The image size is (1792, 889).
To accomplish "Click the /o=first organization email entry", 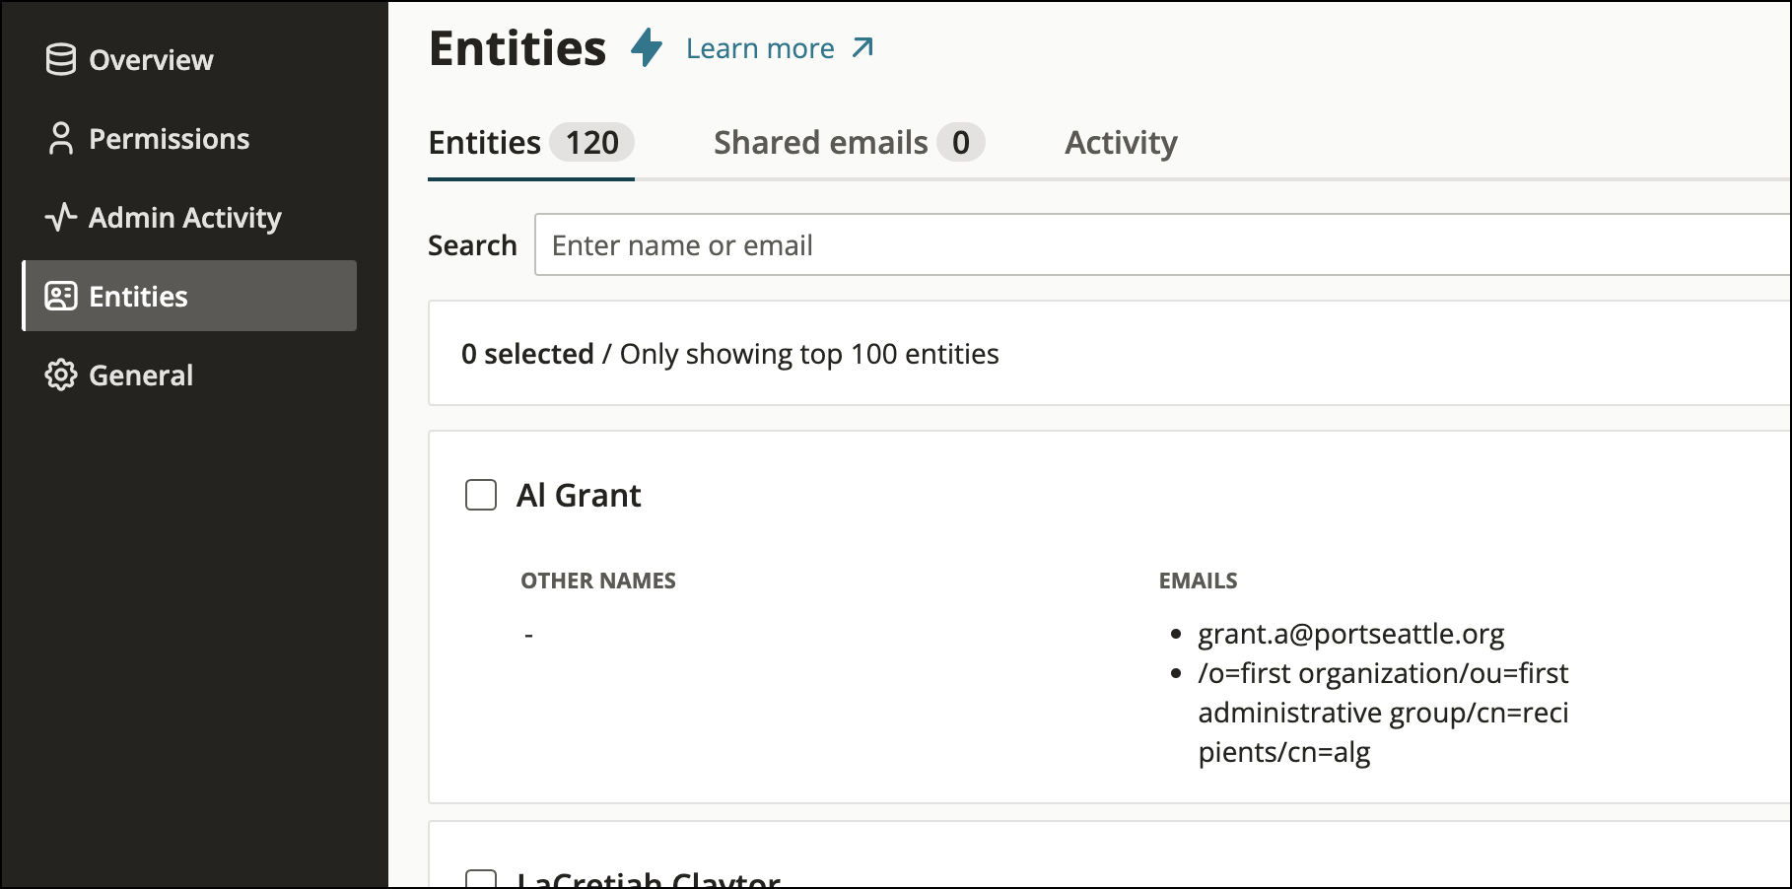I will pyautogui.click(x=1383, y=713).
